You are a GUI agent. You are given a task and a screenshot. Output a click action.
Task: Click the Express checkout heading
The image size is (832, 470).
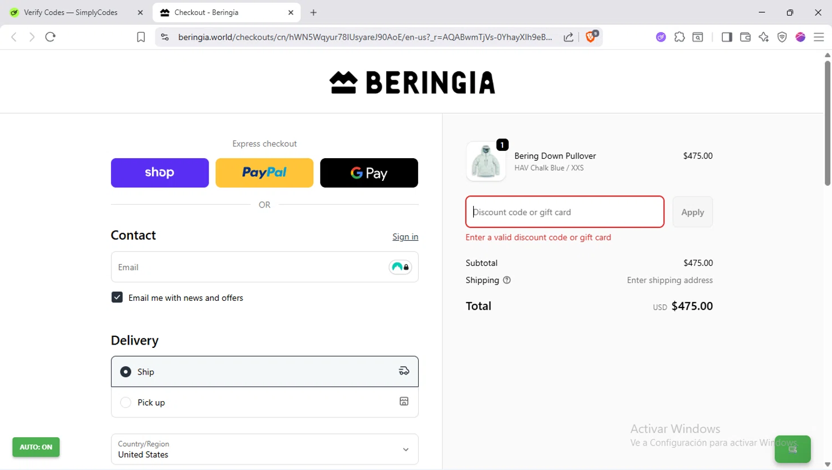coord(265,144)
